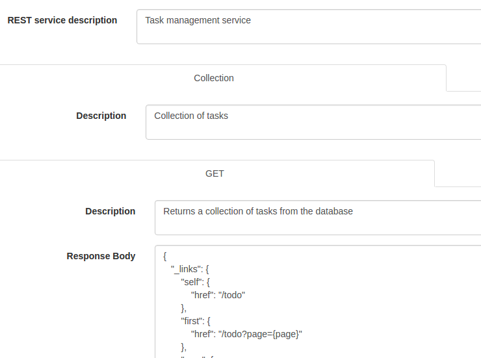Place cursor on the "first" line

[x=196, y=321]
